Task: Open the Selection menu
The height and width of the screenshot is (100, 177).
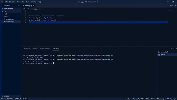Action: click(12, 2)
